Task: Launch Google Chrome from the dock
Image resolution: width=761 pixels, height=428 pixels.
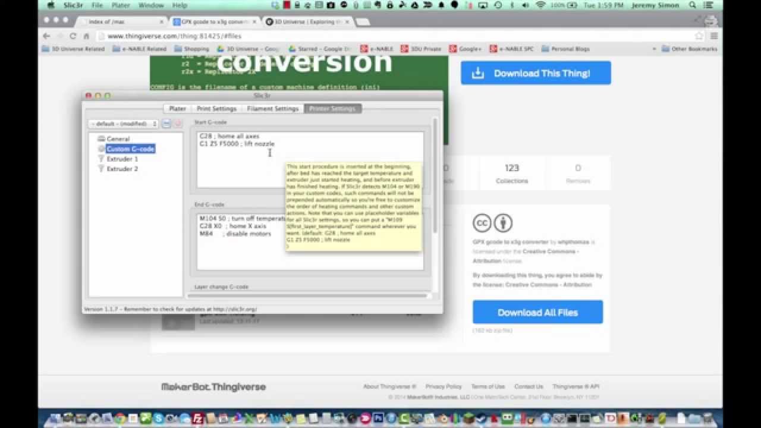Action: (x=121, y=419)
